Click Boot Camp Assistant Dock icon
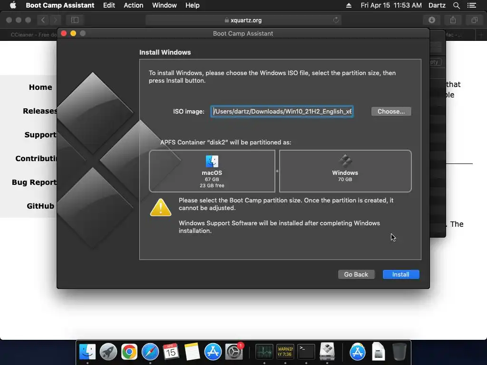The height and width of the screenshot is (365, 487). tap(327, 352)
